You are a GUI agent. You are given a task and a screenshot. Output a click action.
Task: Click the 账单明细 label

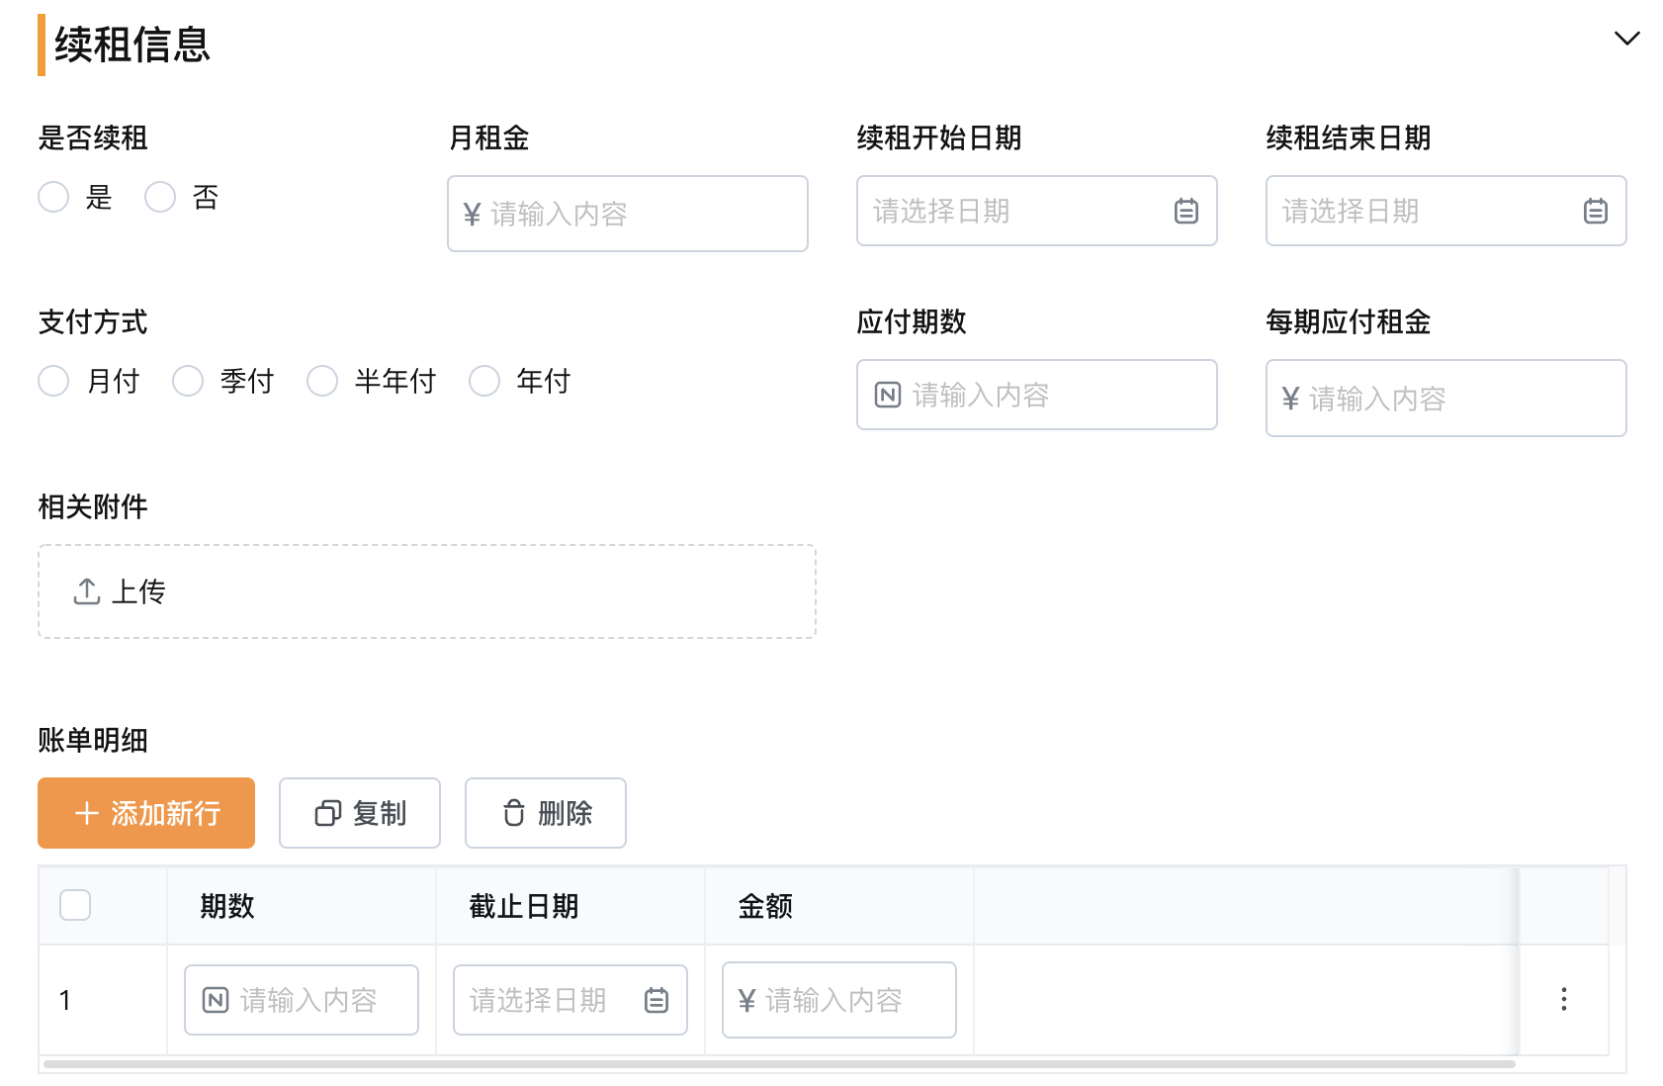click(x=93, y=740)
